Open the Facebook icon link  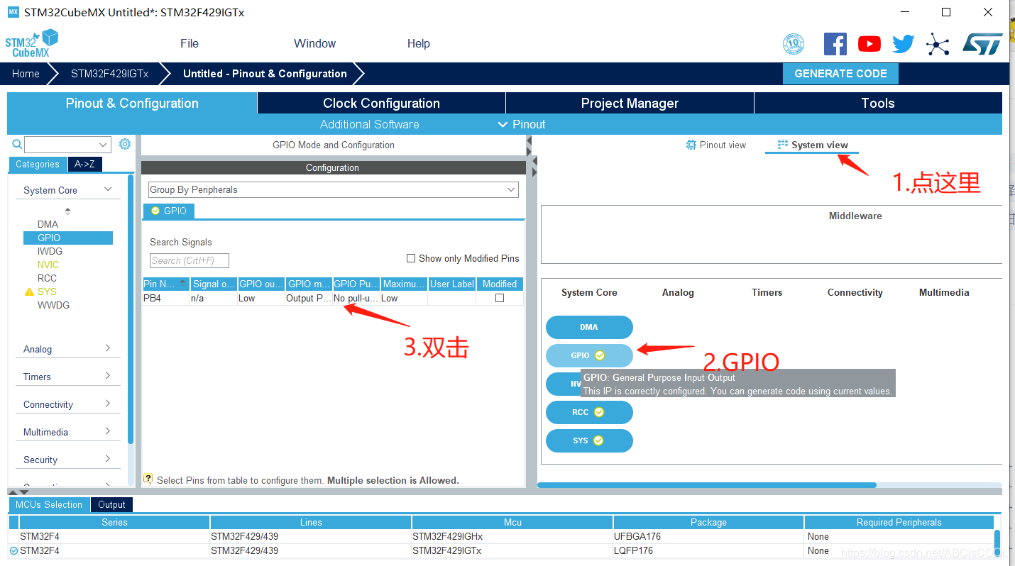[835, 44]
